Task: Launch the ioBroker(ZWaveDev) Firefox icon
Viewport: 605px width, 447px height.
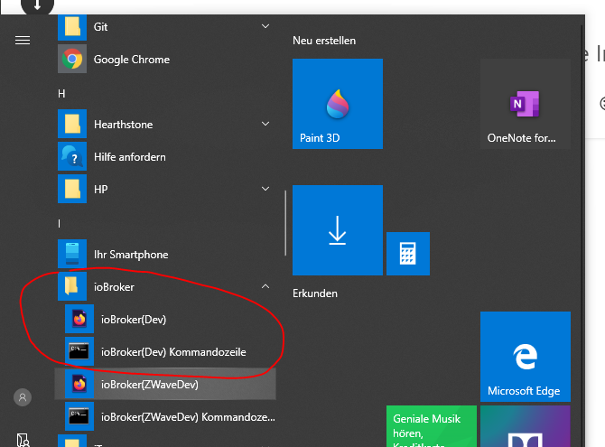Action: pyautogui.click(x=79, y=384)
